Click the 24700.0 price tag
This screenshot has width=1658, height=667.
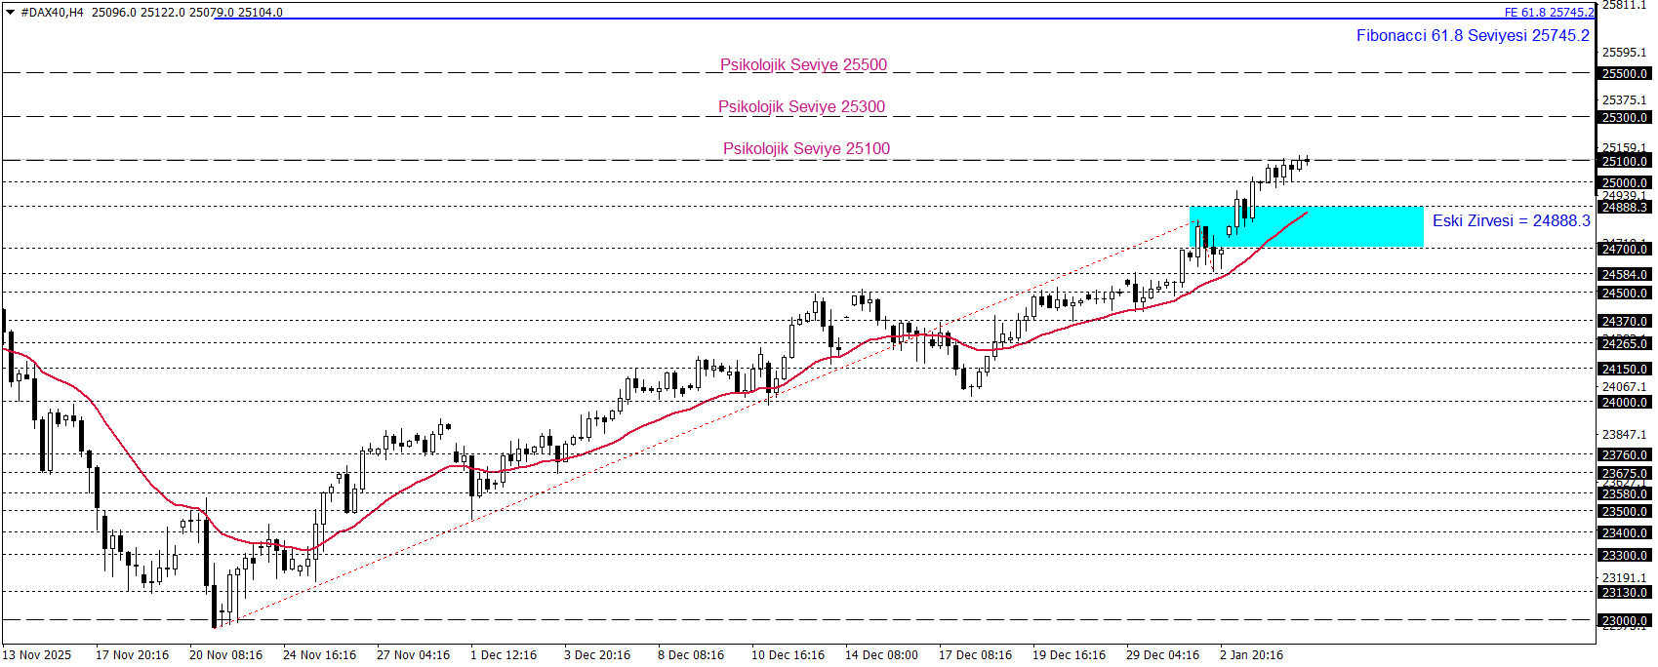coord(1625,249)
